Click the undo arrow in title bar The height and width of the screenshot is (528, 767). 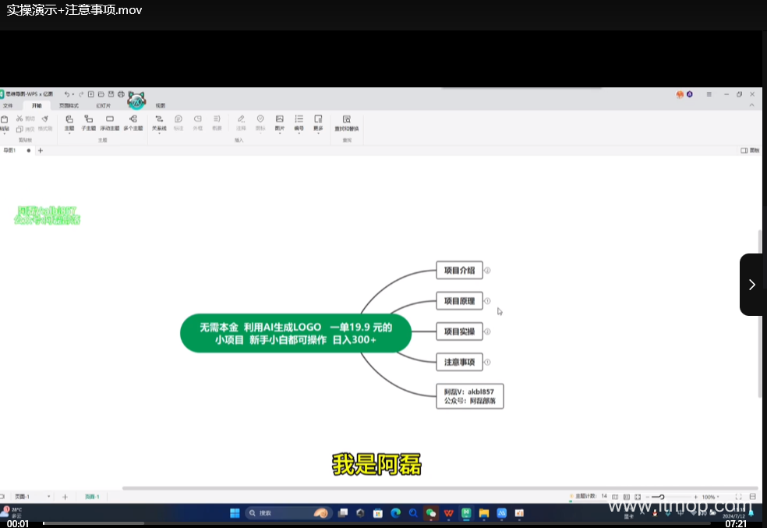click(x=67, y=94)
